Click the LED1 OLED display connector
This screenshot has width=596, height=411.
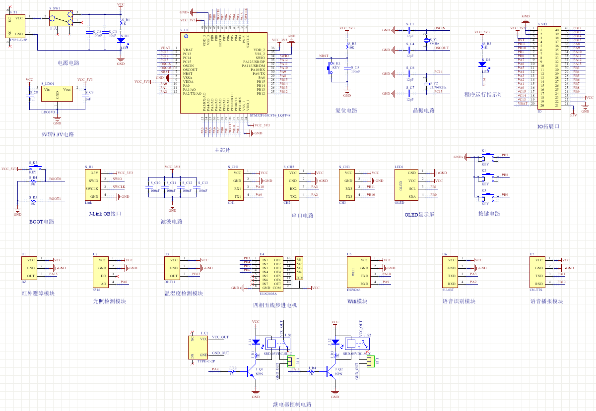407,185
